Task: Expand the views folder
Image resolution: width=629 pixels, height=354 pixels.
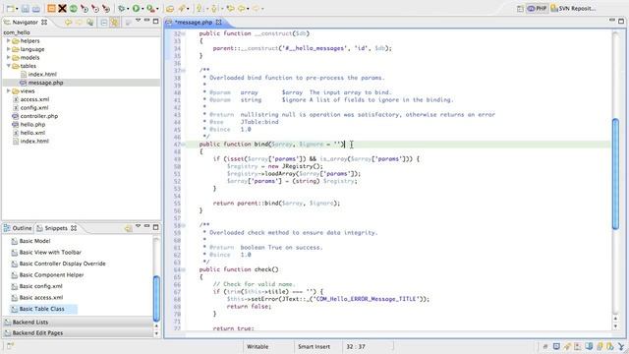Action: click(9, 90)
